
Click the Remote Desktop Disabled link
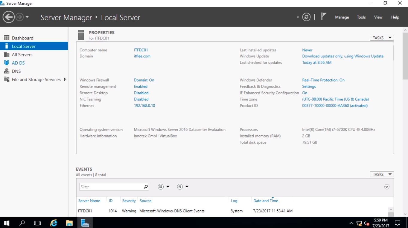click(x=141, y=93)
